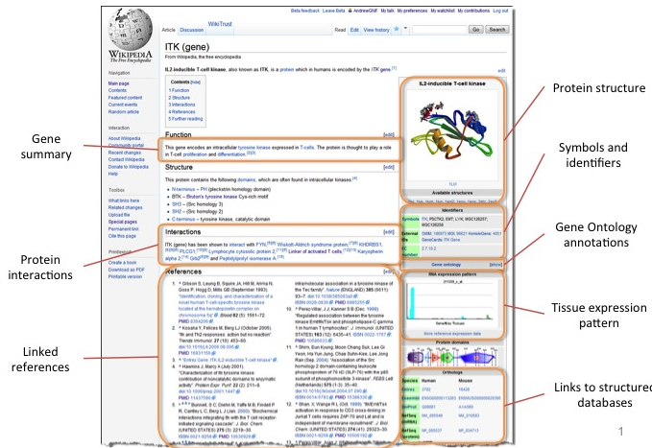Open My contributions link
The width and height of the screenshot is (652, 448).
click(x=473, y=11)
